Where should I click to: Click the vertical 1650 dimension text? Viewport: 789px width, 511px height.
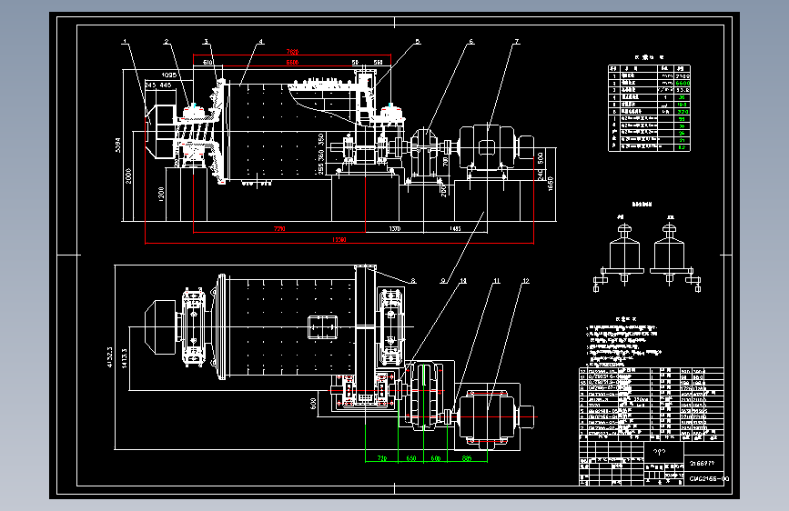click(x=551, y=183)
